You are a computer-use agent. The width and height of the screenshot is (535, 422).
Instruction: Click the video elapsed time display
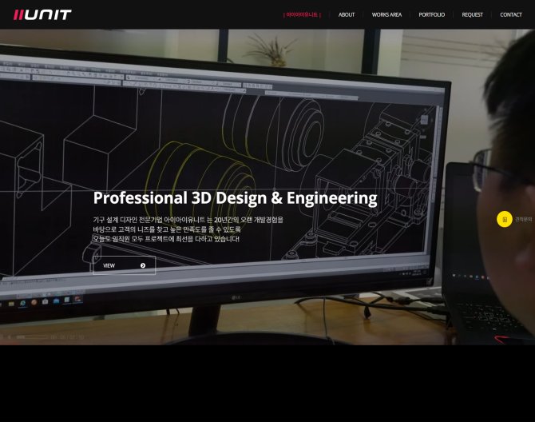[x=67, y=337]
